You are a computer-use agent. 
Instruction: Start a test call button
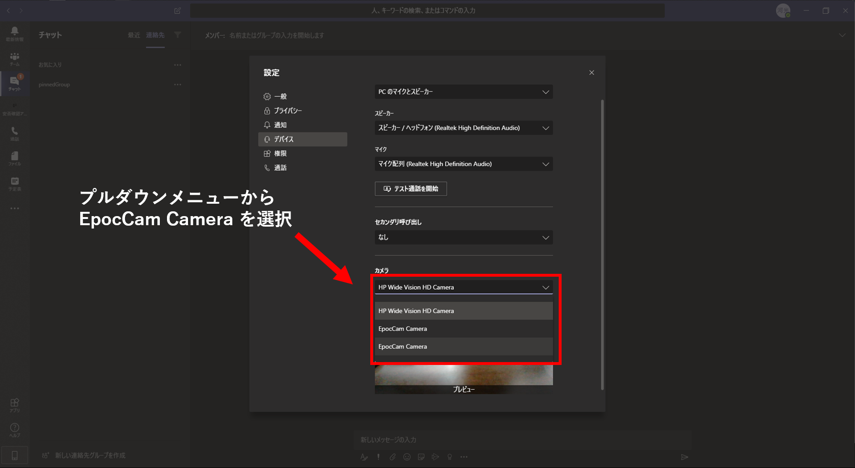[x=410, y=189]
